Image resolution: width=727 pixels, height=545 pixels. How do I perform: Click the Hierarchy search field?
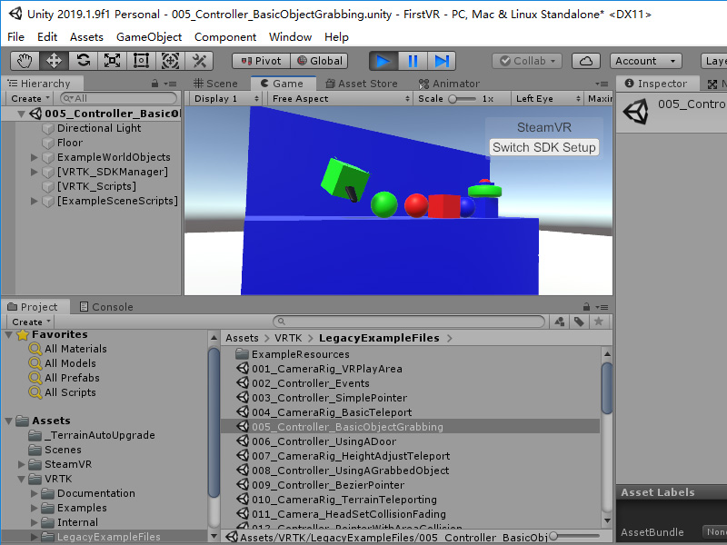pos(119,98)
